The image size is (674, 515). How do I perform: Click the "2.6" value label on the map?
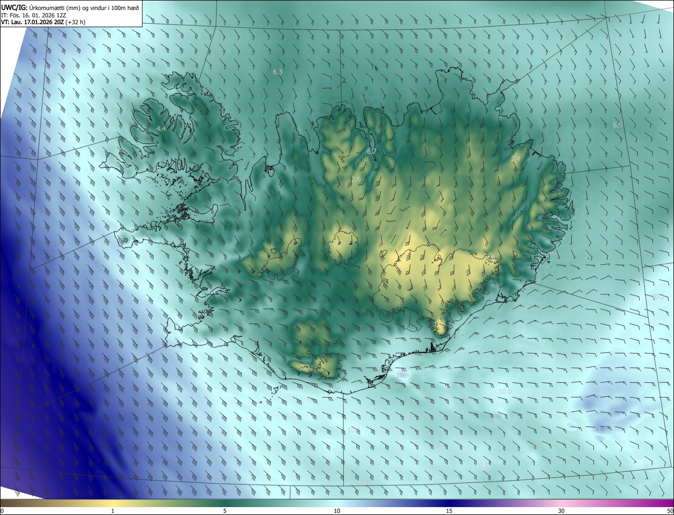tap(356, 180)
